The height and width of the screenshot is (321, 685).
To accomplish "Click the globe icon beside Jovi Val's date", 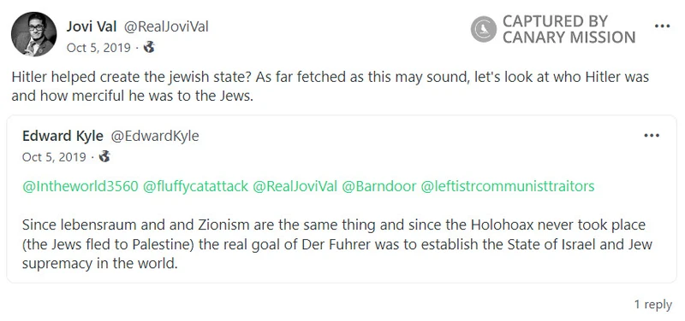I will pyautogui.click(x=149, y=47).
